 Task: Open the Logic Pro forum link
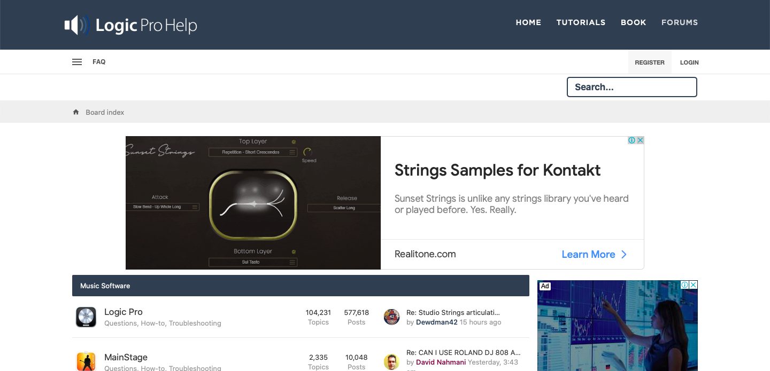pyautogui.click(x=124, y=312)
